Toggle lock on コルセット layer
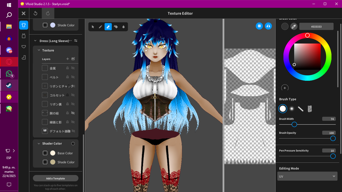The height and width of the screenshot is (192, 342). [x=67, y=95]
